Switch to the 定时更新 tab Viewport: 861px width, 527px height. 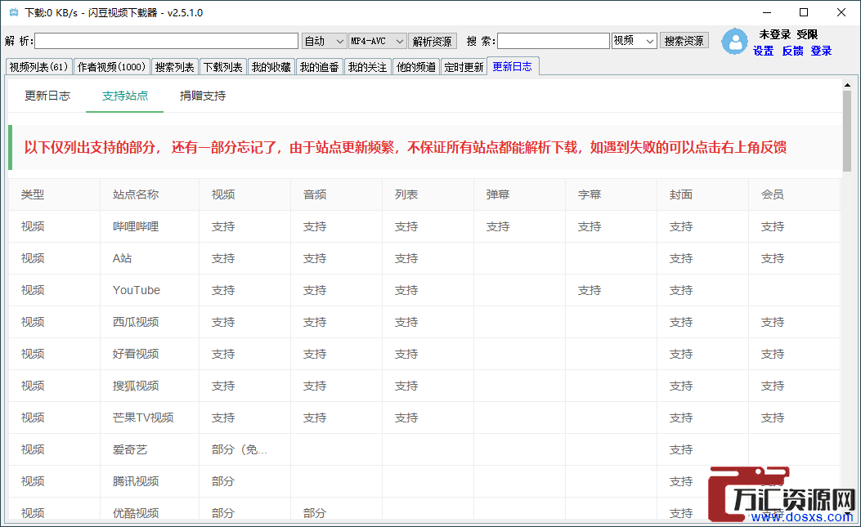[x=464, y=67]
